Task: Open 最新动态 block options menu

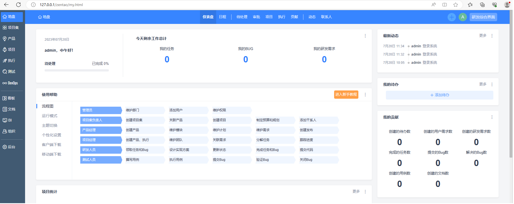Action: point(492,36)
